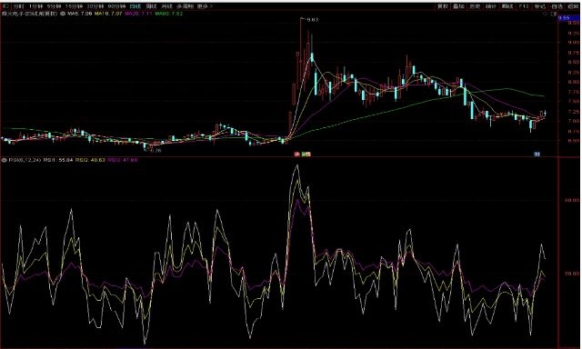Select the 1分钟 timeframe

[x=36, y=6]
